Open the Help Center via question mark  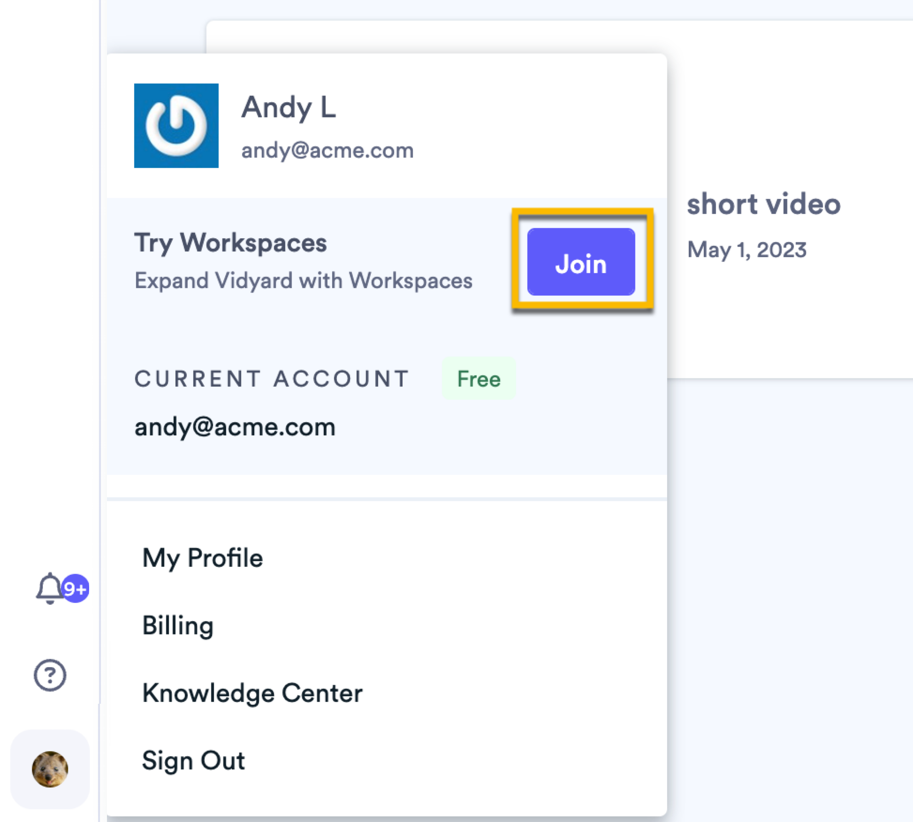click(49, 674)
